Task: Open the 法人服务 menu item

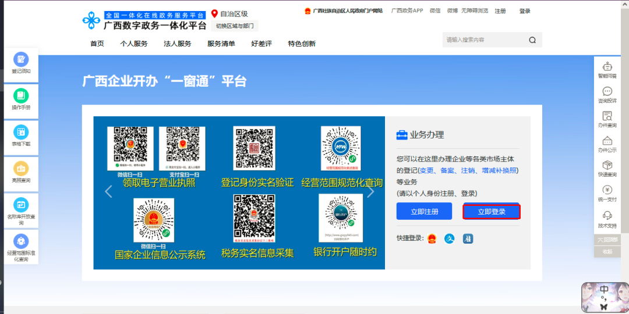Action: pos(177,44)
